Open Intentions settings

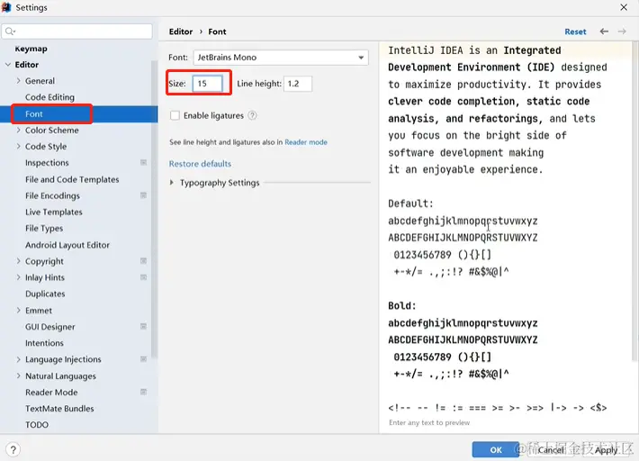[44, 343]
